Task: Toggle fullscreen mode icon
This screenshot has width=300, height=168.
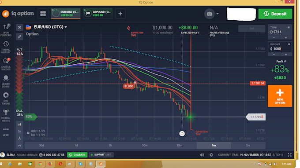Action: point(290,155)
